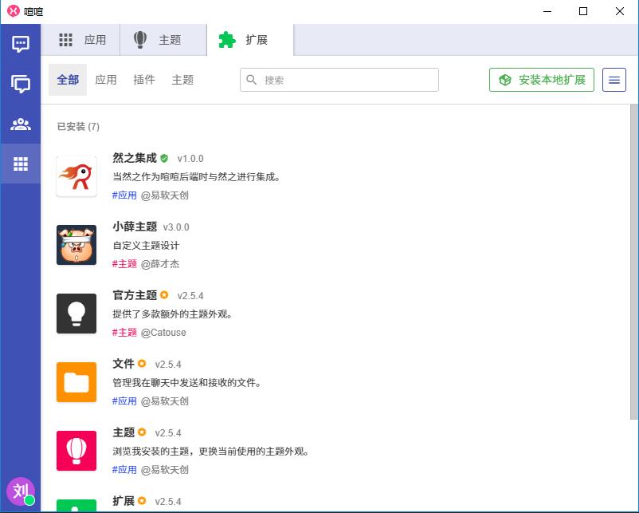Viewport: 639px width, 513px height.
Task: Click the pink 主题 balloon icon
Action: pos(76,451)
